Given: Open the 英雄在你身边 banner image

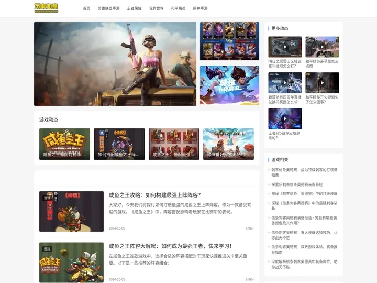Looking at the screenshot, I should (x=230, y=85).
